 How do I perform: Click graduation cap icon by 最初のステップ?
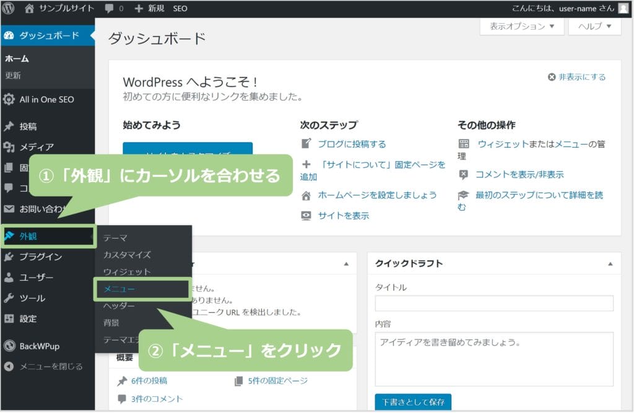coord(463,195)
